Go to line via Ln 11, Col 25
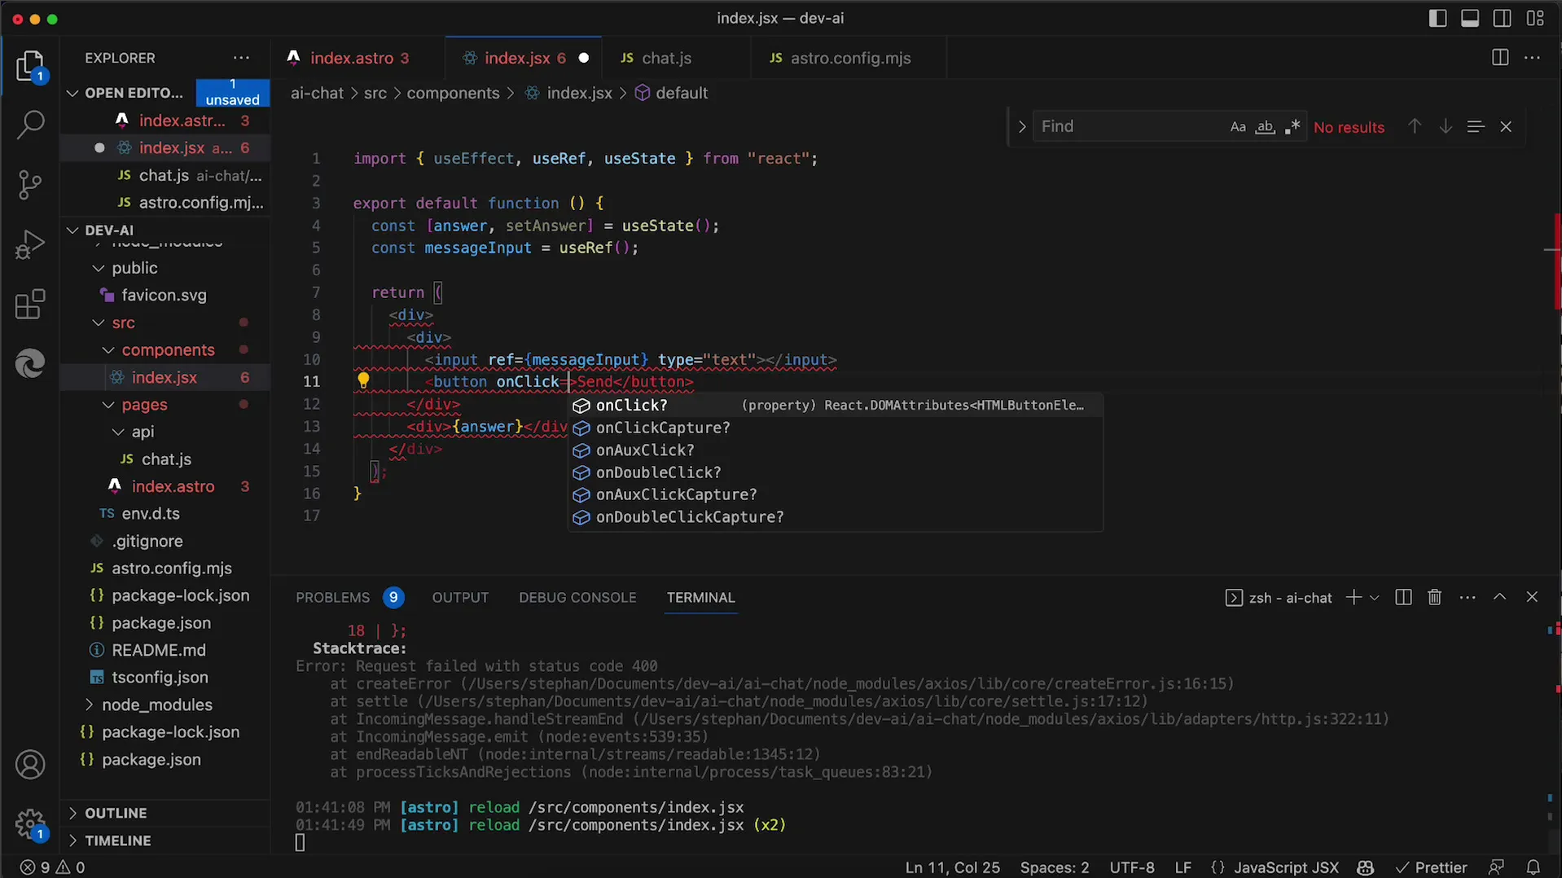This screenshot has width=1562, height=878. 952,867
